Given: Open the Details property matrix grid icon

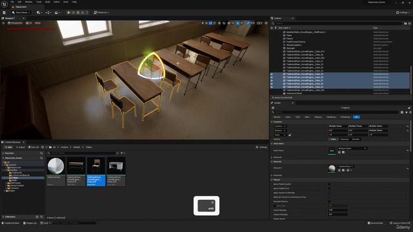Looking at the screenshot, I should coord(402,112).
